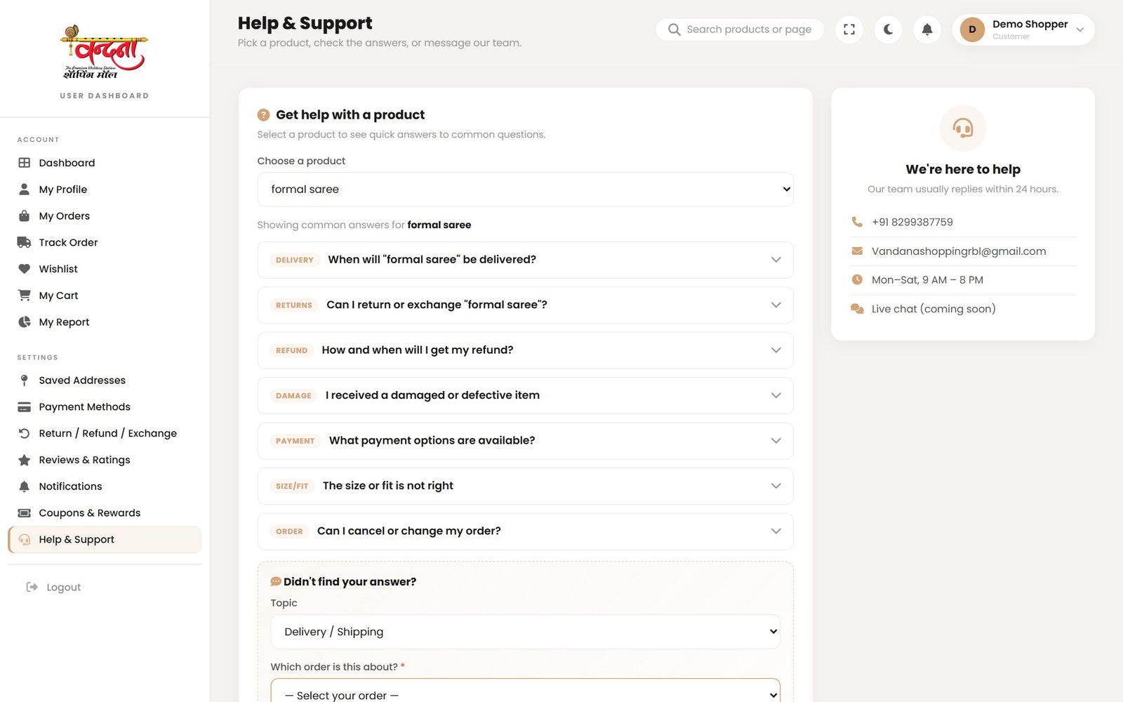
Task: Click the Saved Addresses pin icon
Action: point(24,380)
